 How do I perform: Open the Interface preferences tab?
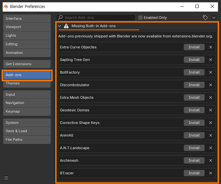pyautogui.click(x=27, y=19)
